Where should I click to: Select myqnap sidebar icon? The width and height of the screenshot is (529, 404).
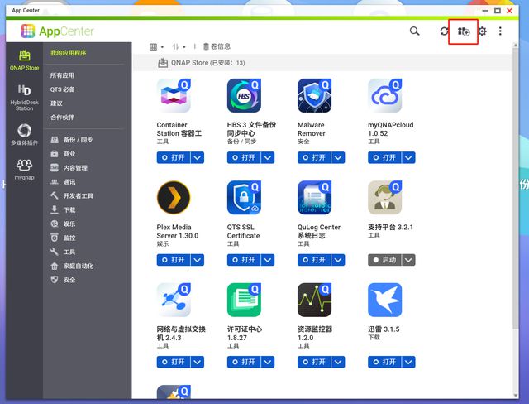point(24,170)
